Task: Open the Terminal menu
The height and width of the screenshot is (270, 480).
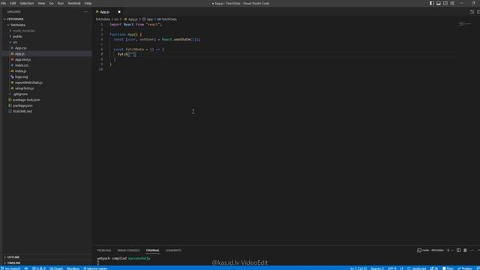Action: 73,3
